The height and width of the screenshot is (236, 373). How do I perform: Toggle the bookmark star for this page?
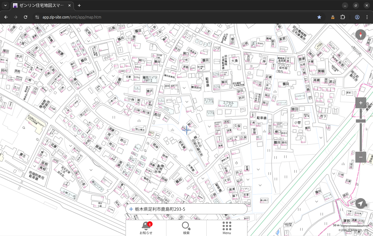coord(319,17)
